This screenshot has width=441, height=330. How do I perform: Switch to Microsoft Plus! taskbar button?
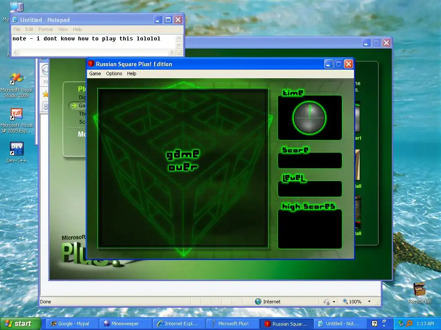232,324
